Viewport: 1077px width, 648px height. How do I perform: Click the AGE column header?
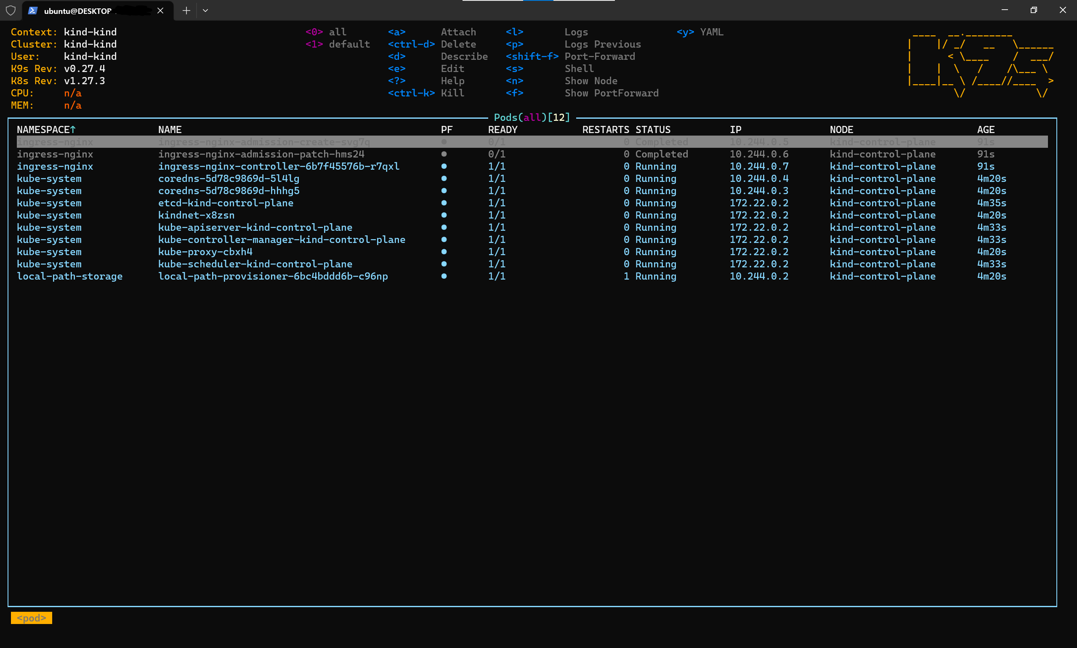click(x=985, y=130)
